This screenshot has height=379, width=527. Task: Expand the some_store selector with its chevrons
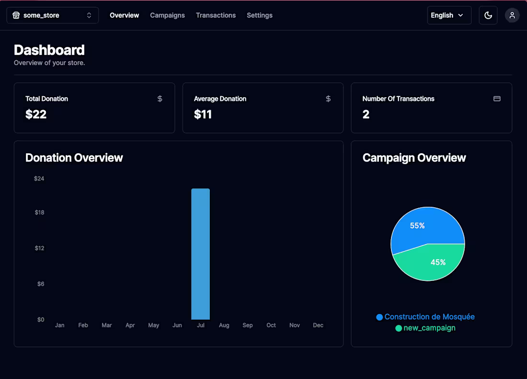[89, 15]
